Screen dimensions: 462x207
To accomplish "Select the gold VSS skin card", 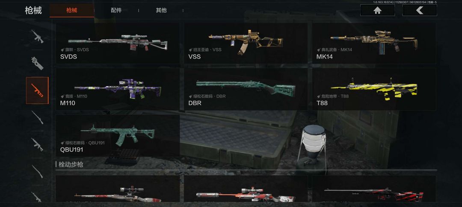I will (x=246, y=44).
